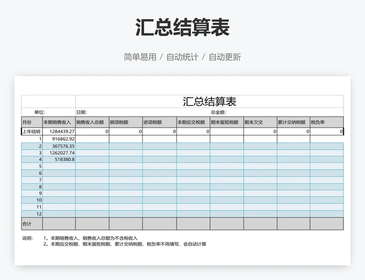Viewport: 365px width, 280px height.
Task: Click the month 10 row number
Action: coord(39,200)
